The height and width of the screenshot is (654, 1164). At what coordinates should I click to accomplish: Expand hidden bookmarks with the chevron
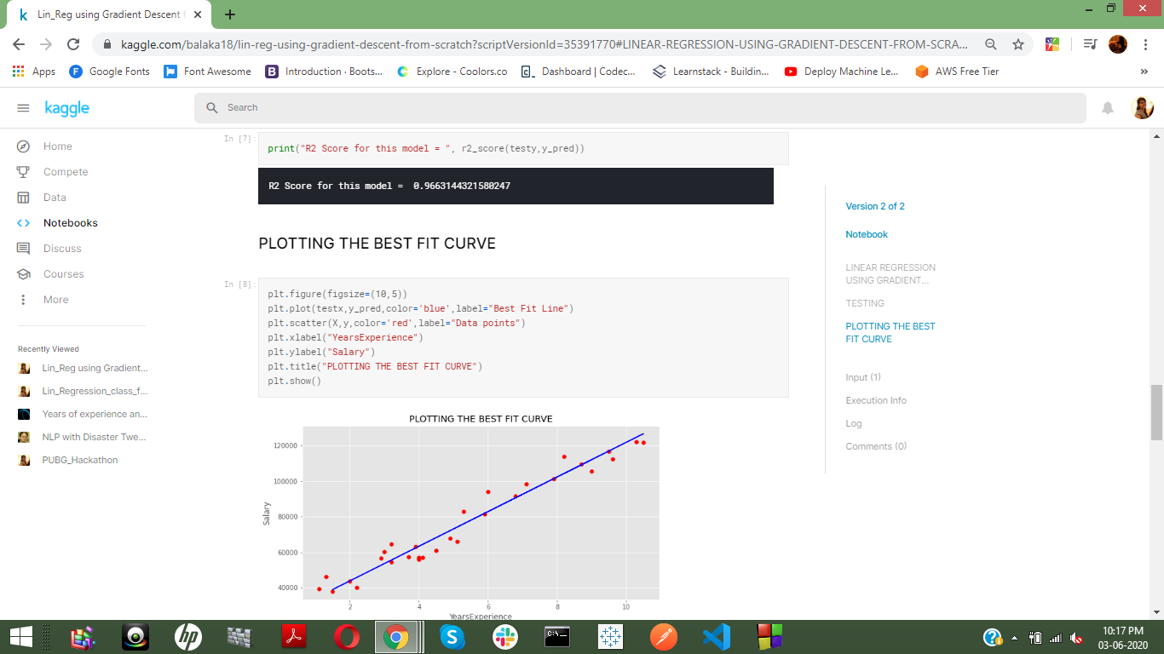point(1146,72)
